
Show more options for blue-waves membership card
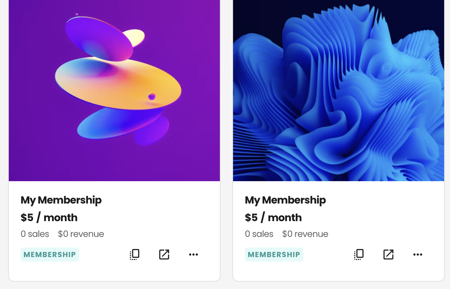point(418,255)
